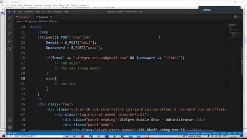This screenshot has height=139, width=247.
Task: Change the CRLF end-of-line setting
Action: click(223, 133)
